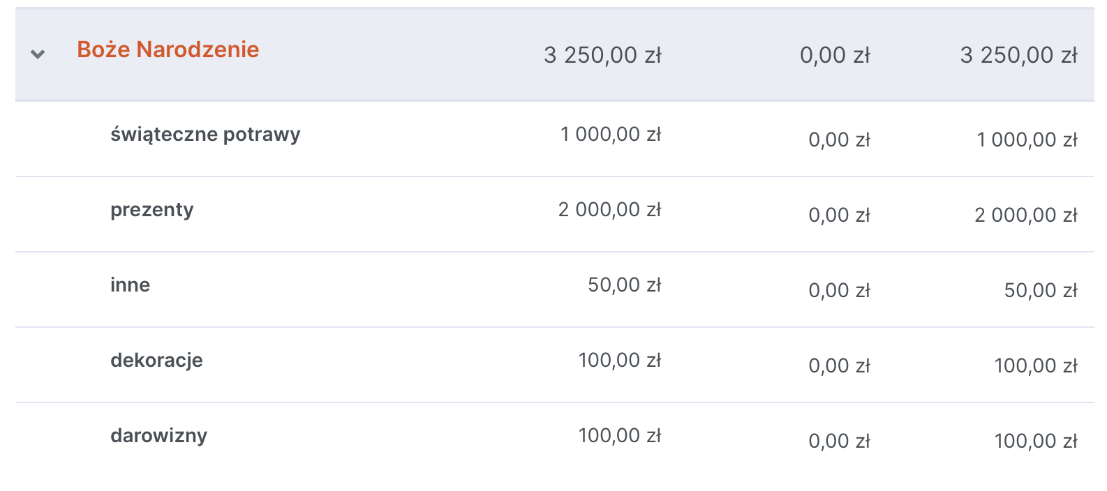Click the 0,00 zł spent for świąteczne potrawy

point(839,139)
